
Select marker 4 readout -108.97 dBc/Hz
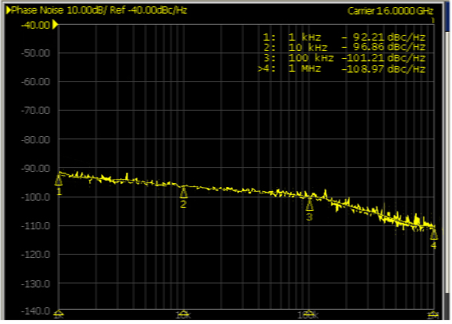pos(383,68)
